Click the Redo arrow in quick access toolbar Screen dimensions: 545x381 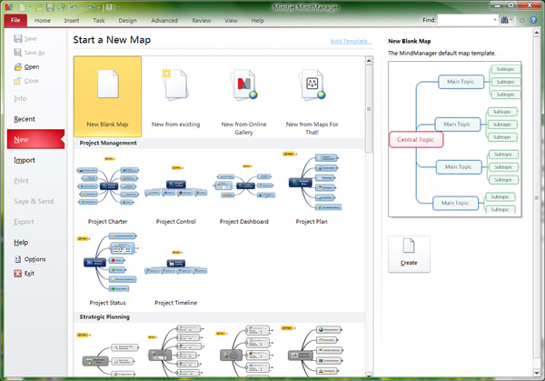(90, 6)
